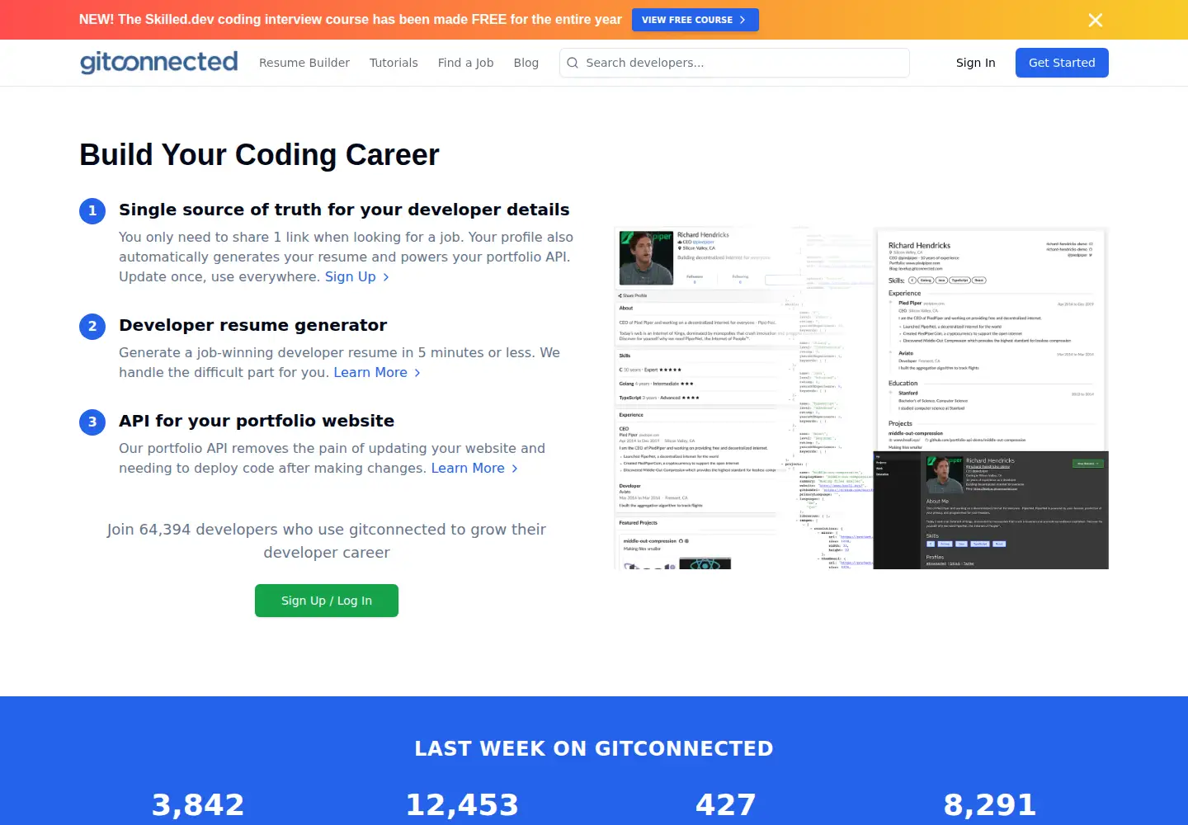Click the 12,453 statistic
Screen dimensions: 1188x825
(x=462, y=804)
